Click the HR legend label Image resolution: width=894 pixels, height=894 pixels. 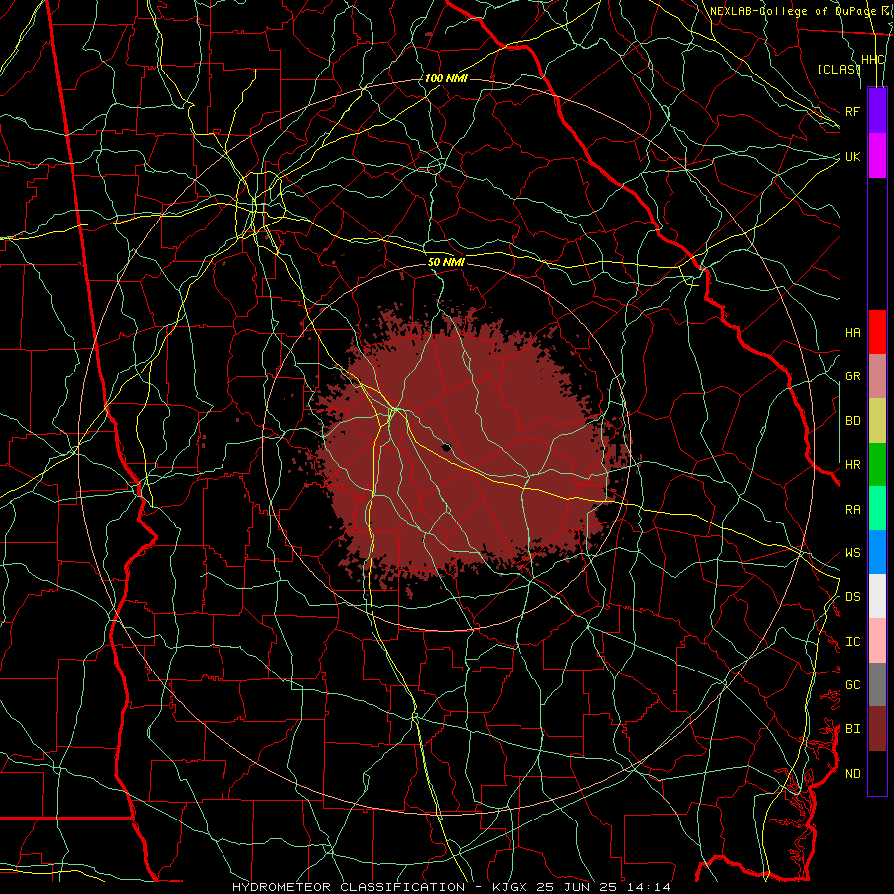(x=852, y=465)
